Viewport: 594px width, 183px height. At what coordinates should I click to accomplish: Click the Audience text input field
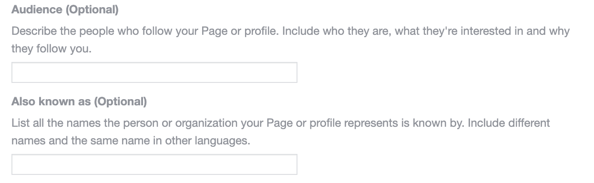(x=154, y=72)
